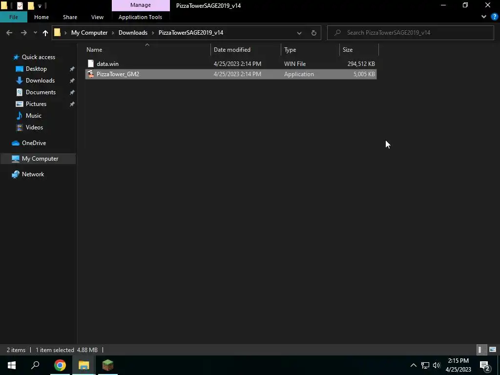Open Desktop in the navigation pane
This screenshot has width=500, height=375.
pyautogui.click(x=36, y=69)
